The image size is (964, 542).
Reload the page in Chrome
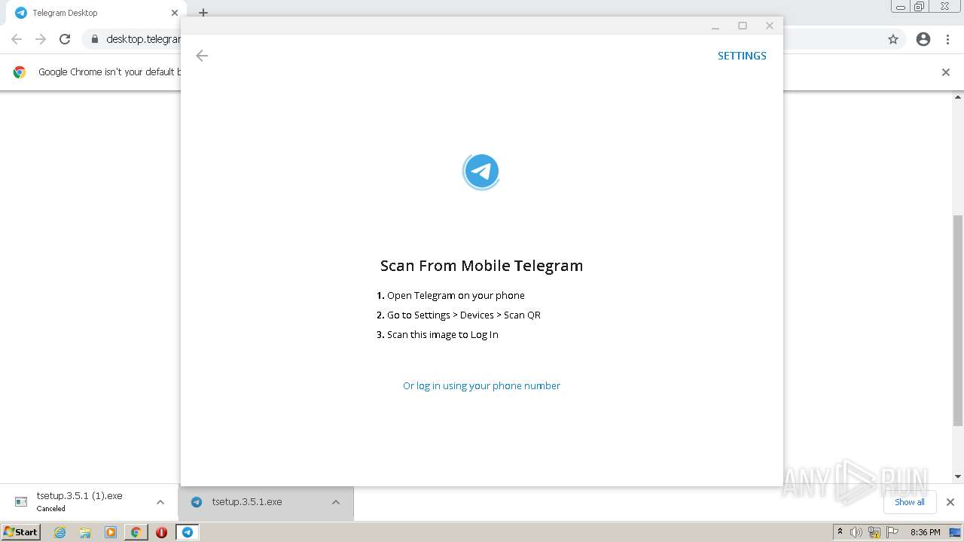(65, 39)
